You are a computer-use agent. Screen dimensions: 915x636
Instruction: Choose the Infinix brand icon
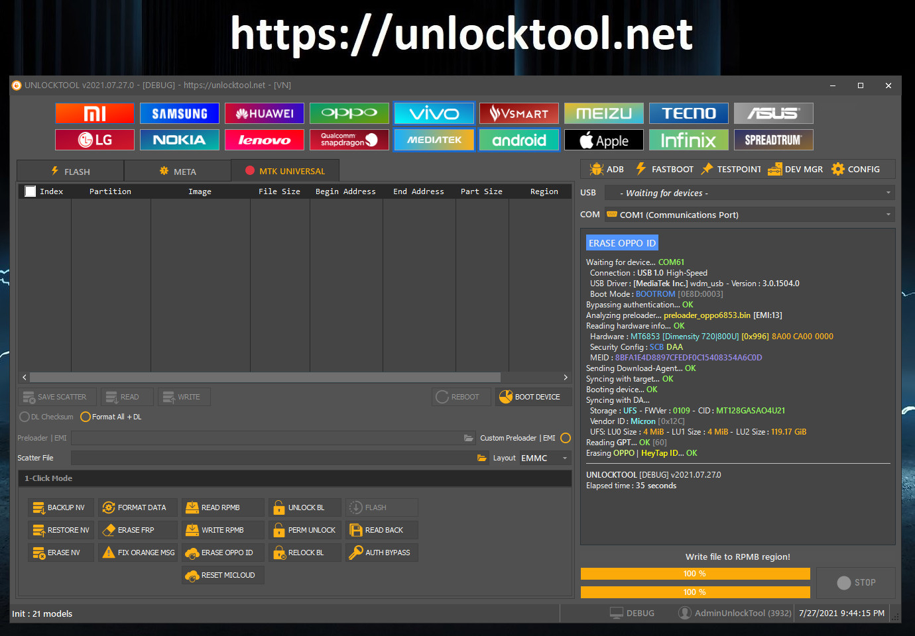689,140
